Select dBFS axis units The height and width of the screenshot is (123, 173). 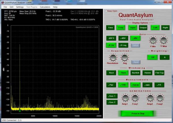point(111,38)
